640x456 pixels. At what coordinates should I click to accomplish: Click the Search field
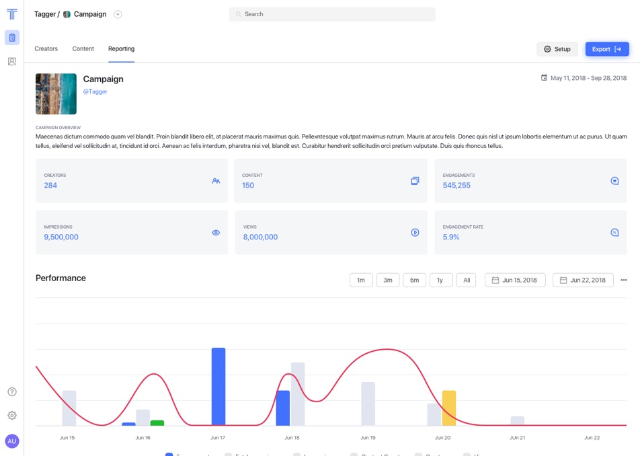(332, 14)
